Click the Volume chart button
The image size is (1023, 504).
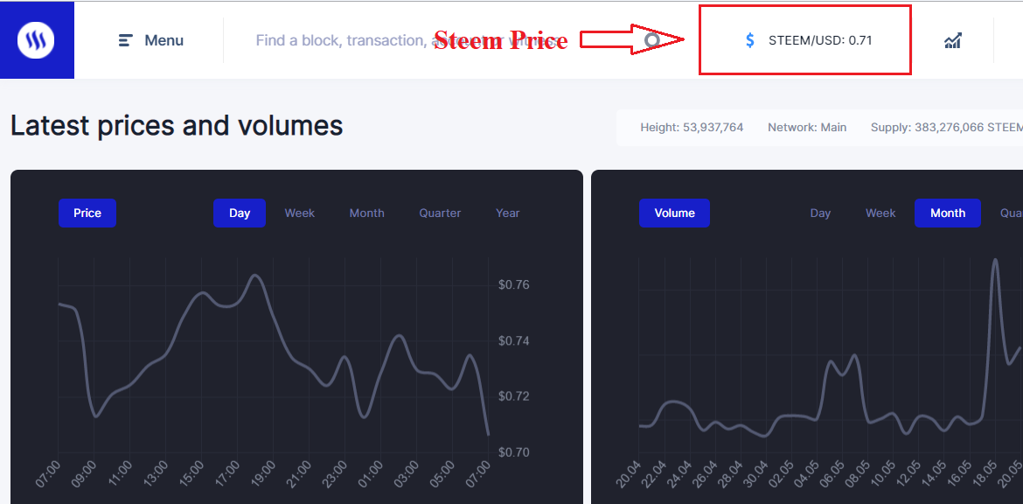point(674,213)
